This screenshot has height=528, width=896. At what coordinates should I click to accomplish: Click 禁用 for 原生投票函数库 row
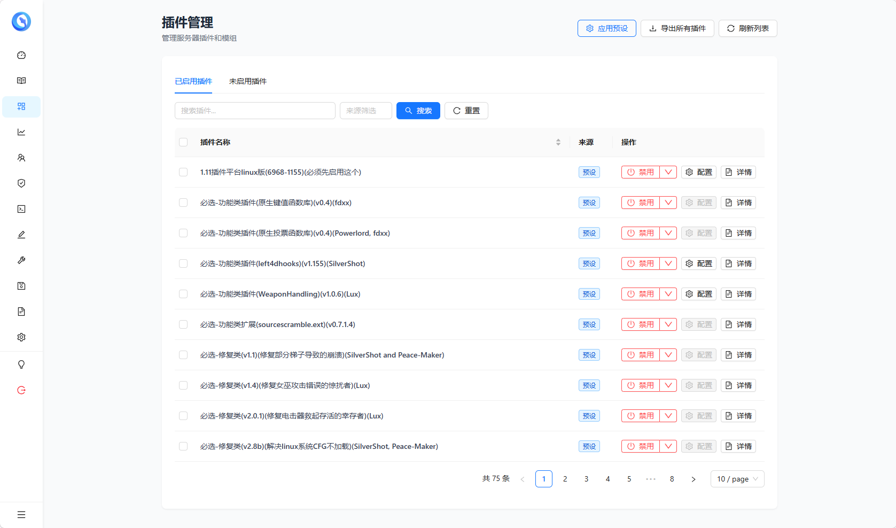click(641, 233)
